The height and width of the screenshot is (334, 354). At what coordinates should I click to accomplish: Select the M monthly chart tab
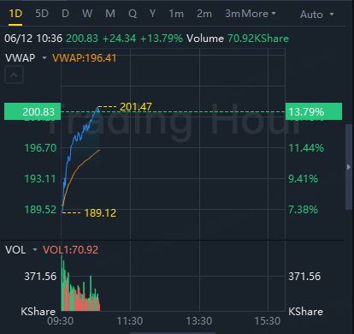click(x=110, y=14)
